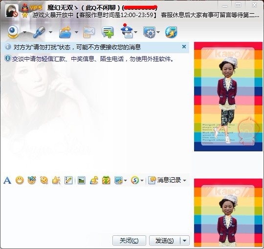Click the 发送(S) send button
This screenshot has height=249, width=264.
coord(164,241)
